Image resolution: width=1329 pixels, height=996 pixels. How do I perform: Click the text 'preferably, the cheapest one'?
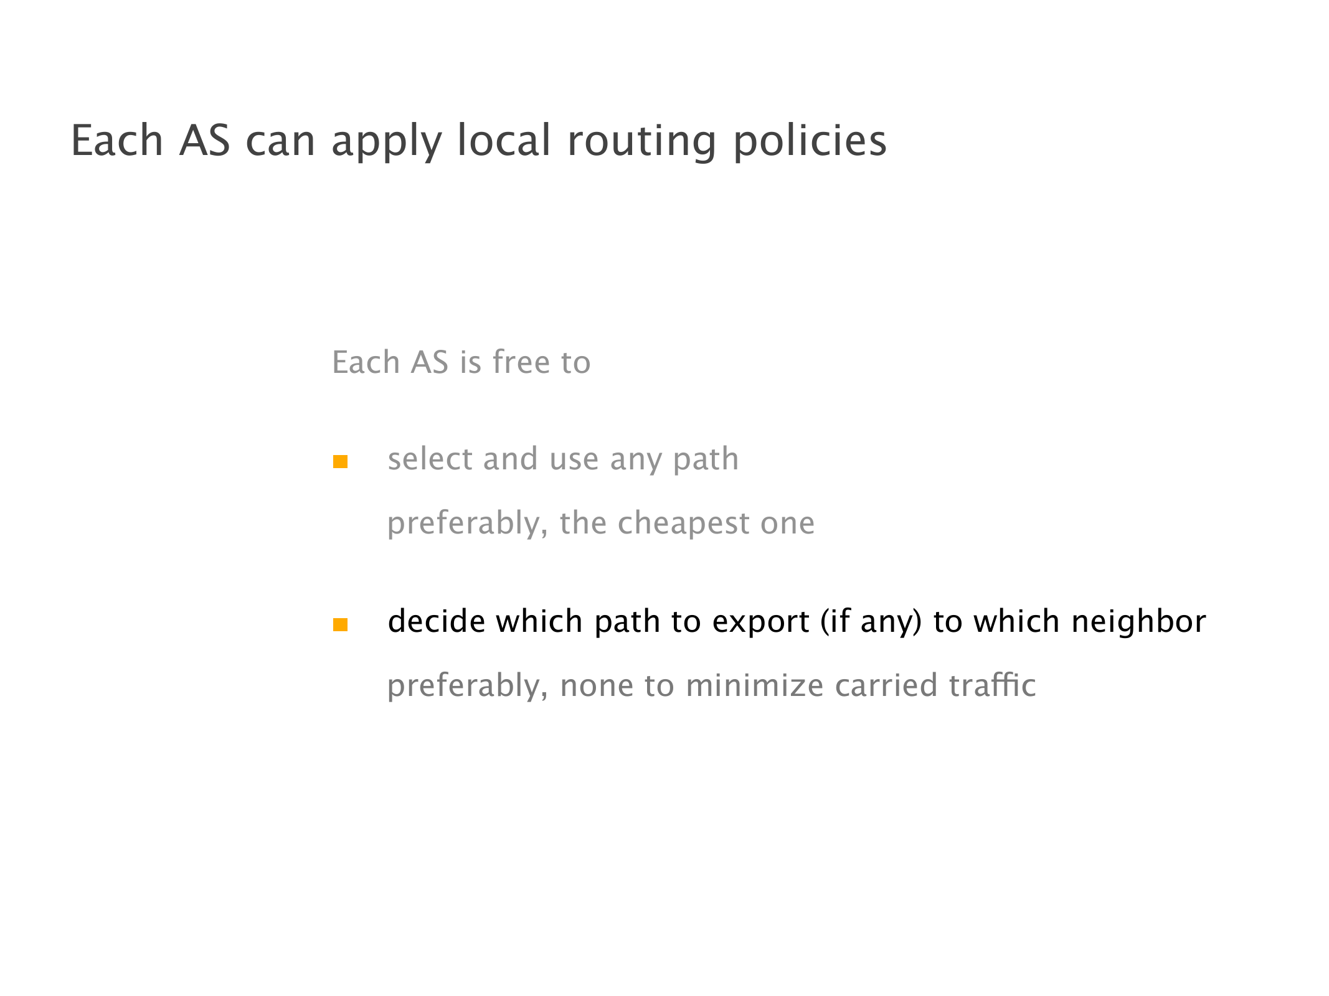click(x=600, y=523)
